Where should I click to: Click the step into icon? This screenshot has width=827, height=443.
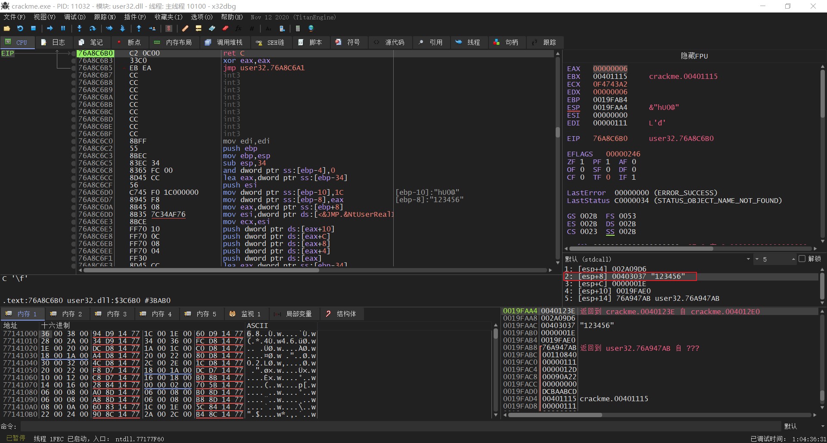[79, 28]
